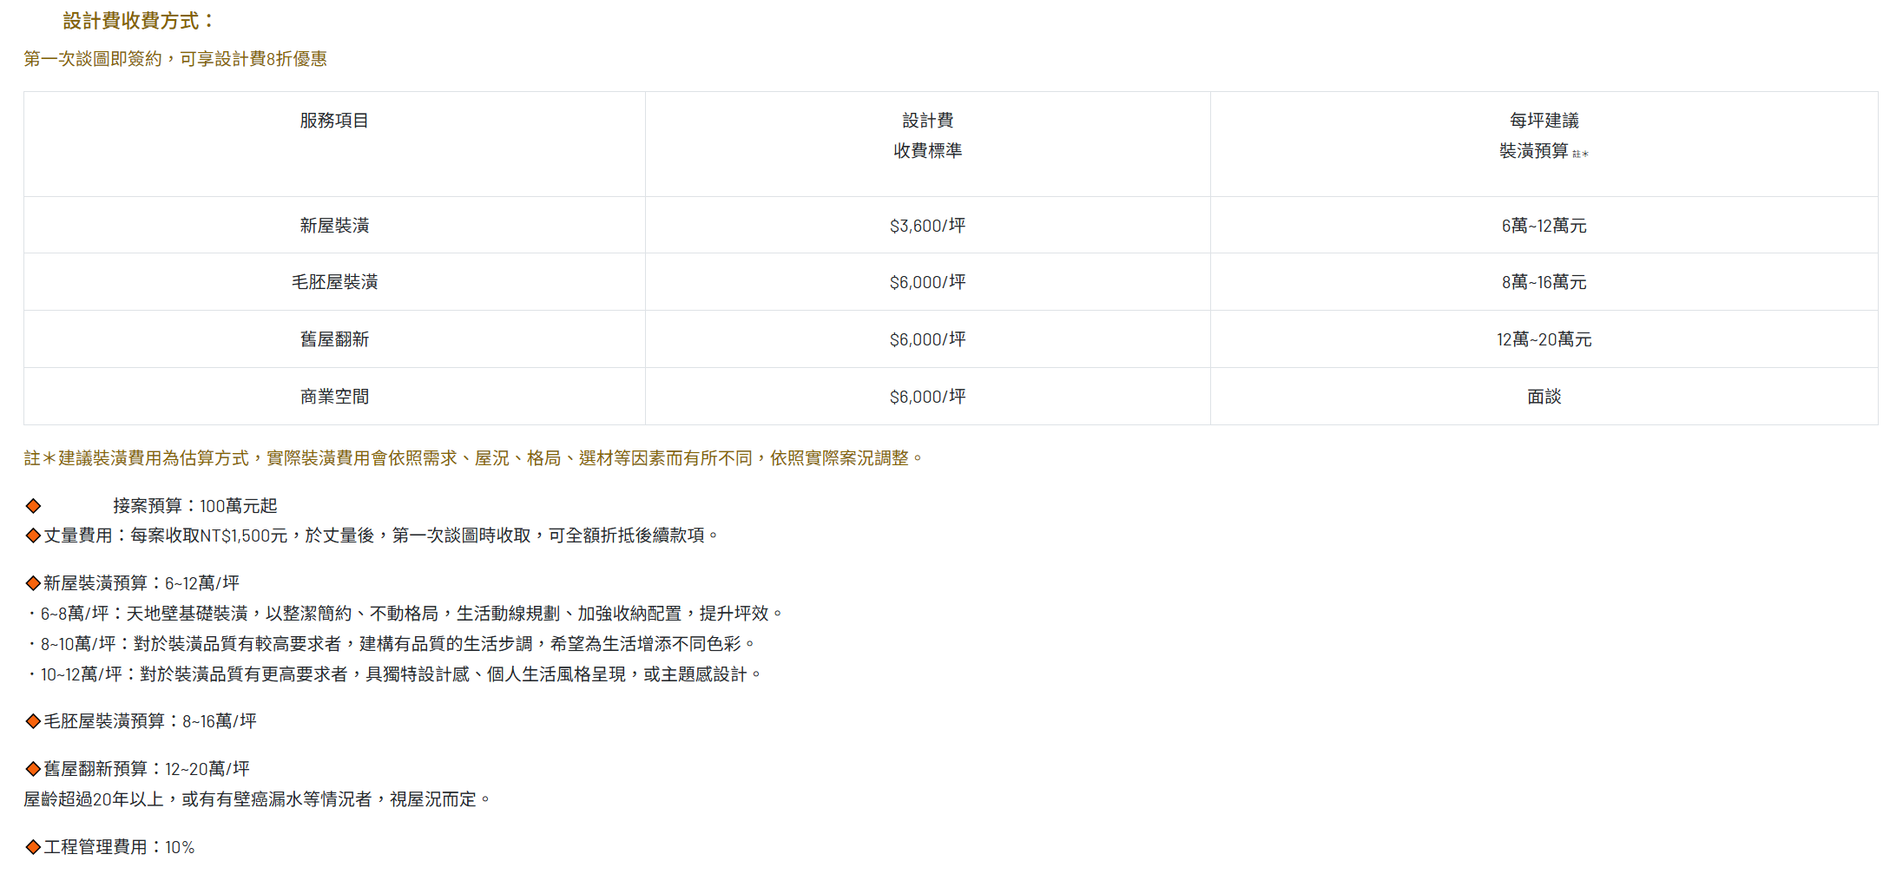Click the 8萬~16萬元 budget cell
1903x874 pixels.
click(1544, 282)
